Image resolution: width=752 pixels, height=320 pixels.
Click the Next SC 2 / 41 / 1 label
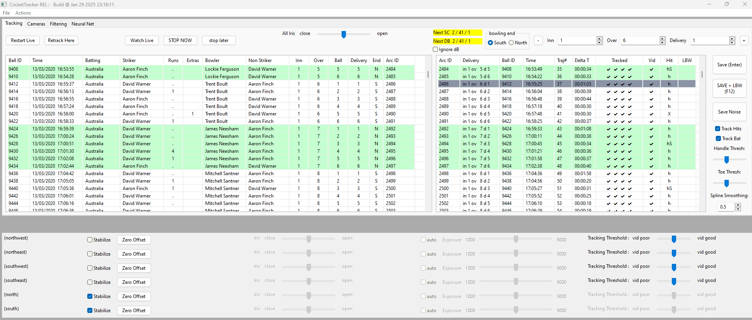tap(457, 33)
